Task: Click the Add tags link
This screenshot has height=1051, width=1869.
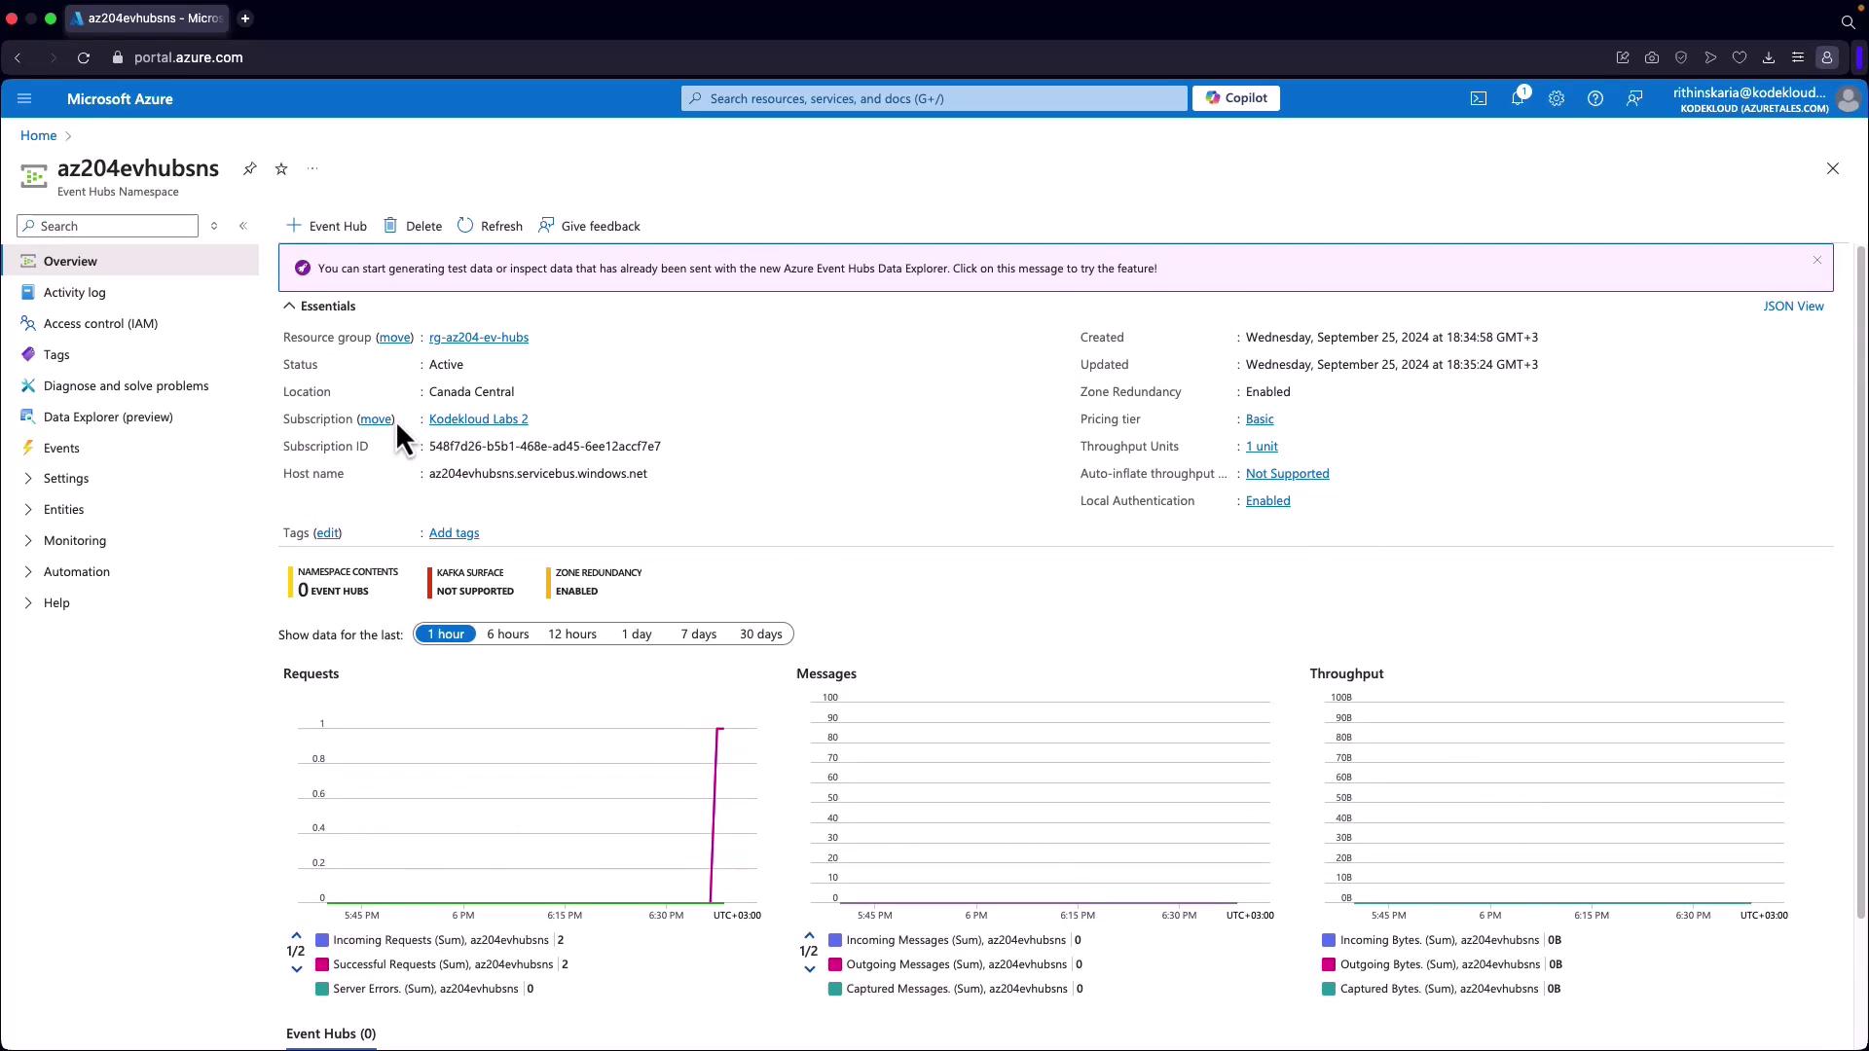Action: click(454, 533)
